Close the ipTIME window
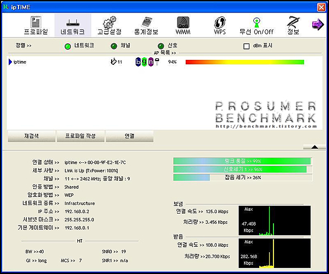 (x=321, y=7)
